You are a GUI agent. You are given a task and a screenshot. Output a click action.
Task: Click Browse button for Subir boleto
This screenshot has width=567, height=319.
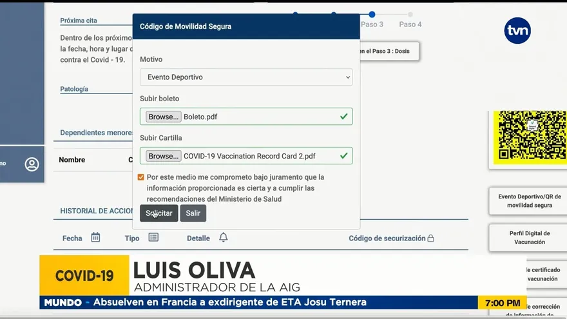point(164,117)
